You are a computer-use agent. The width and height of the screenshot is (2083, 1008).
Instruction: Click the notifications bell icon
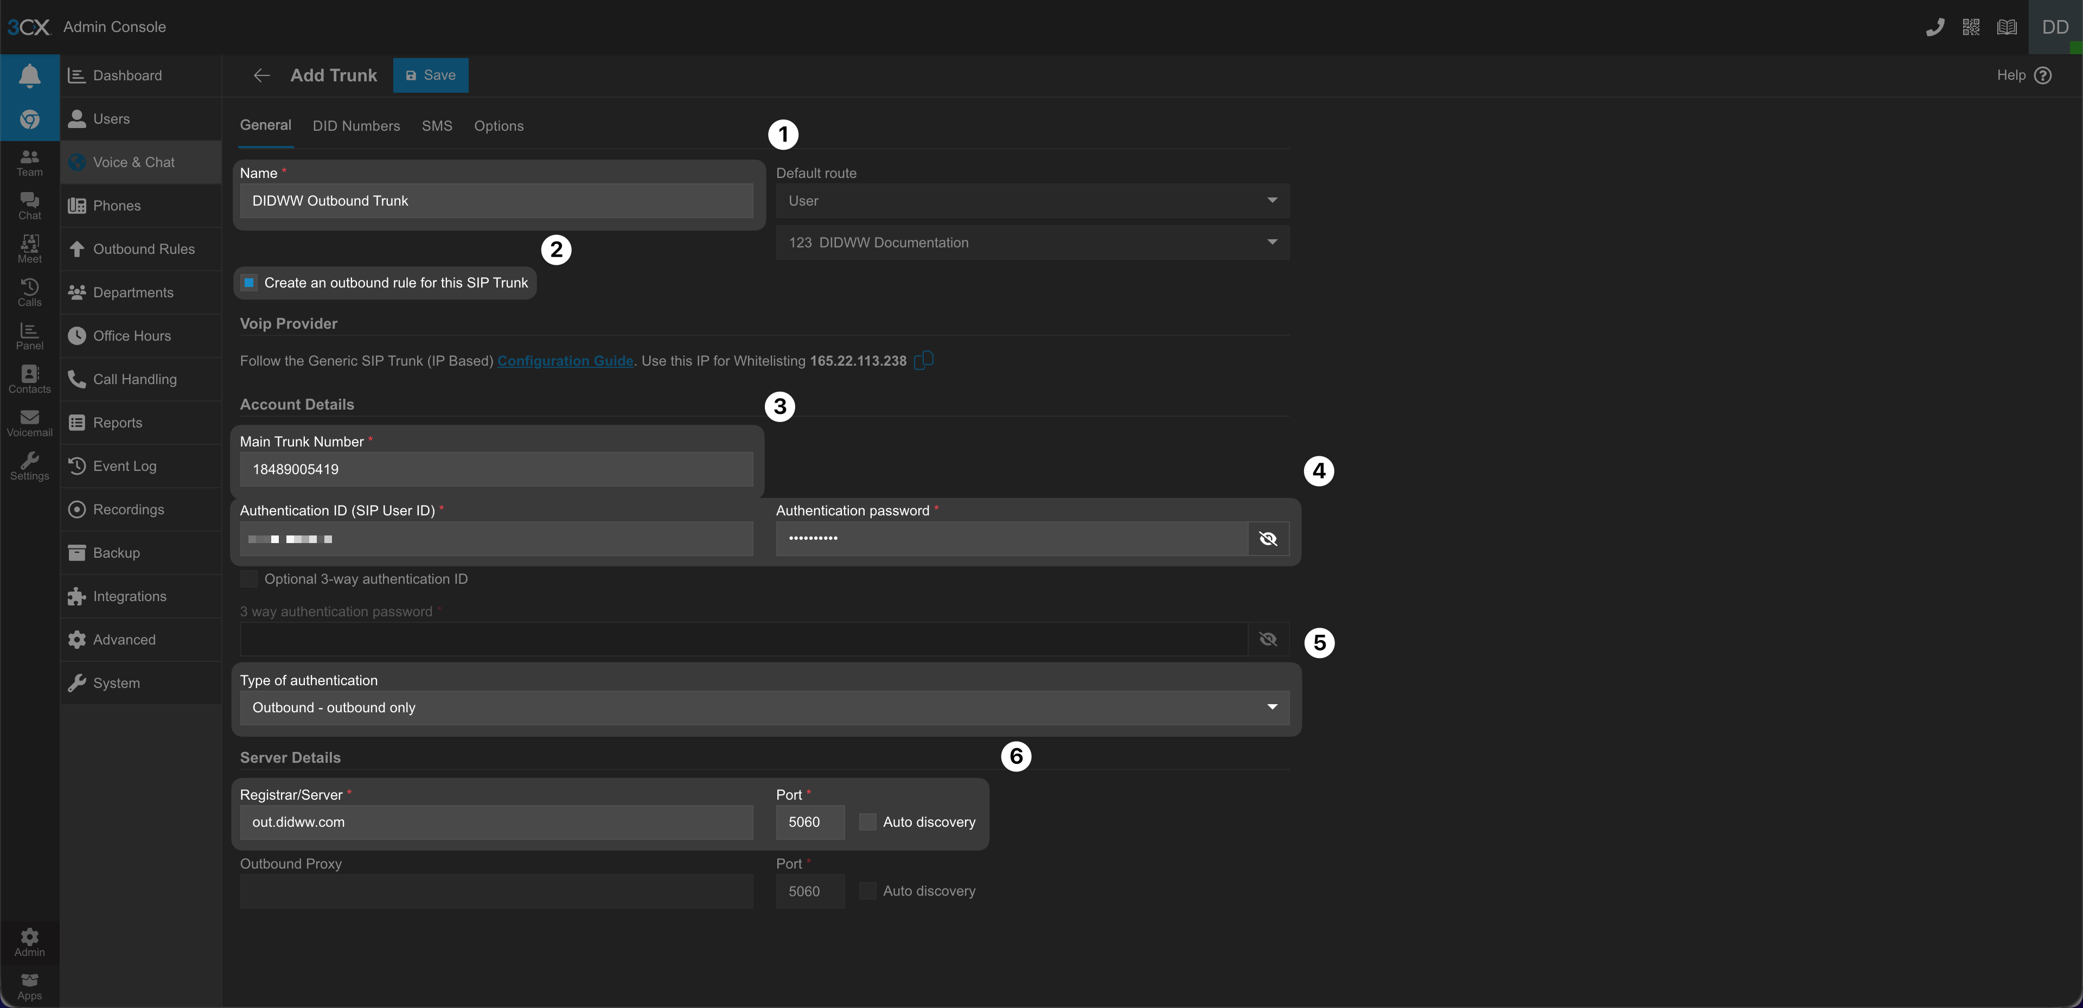(x=29, y=75)
